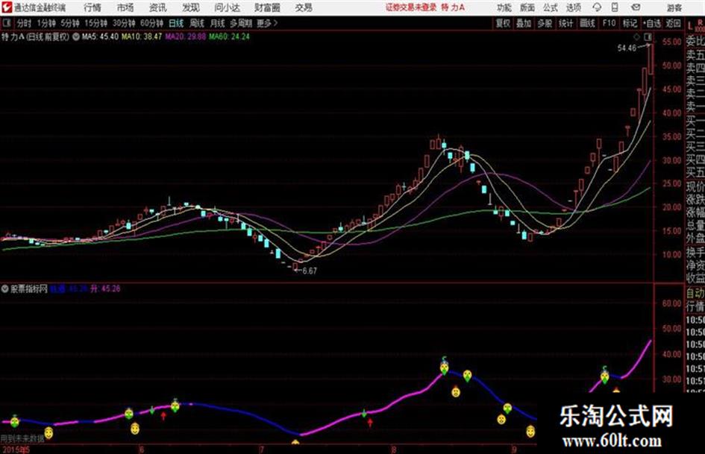Viewport: 705px width, 454px height.
Task: Click the MA20 purple value label
Action: 185,37
